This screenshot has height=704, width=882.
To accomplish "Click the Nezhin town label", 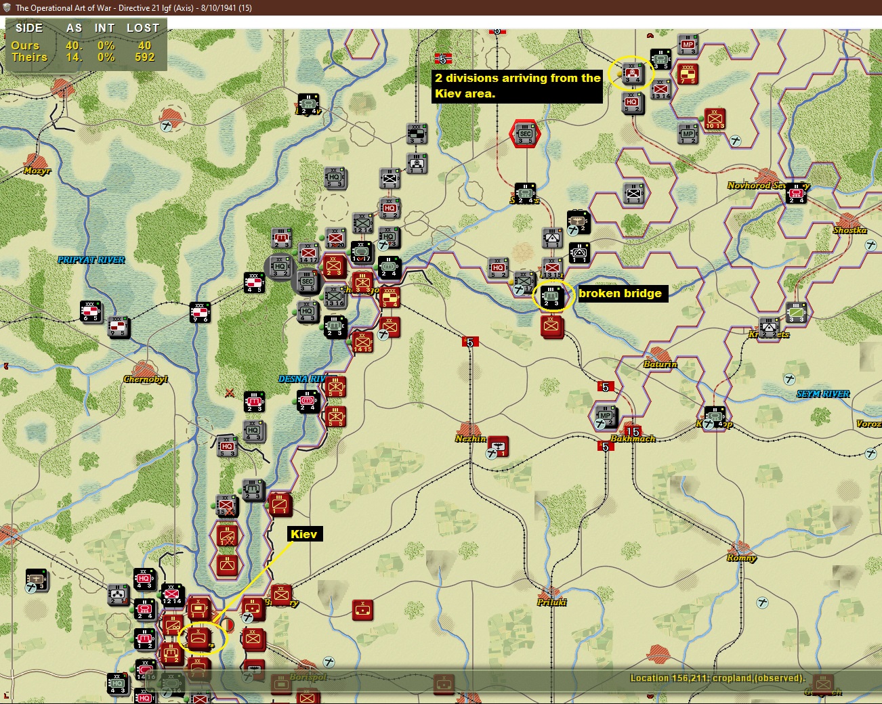I will coord(471,439).
